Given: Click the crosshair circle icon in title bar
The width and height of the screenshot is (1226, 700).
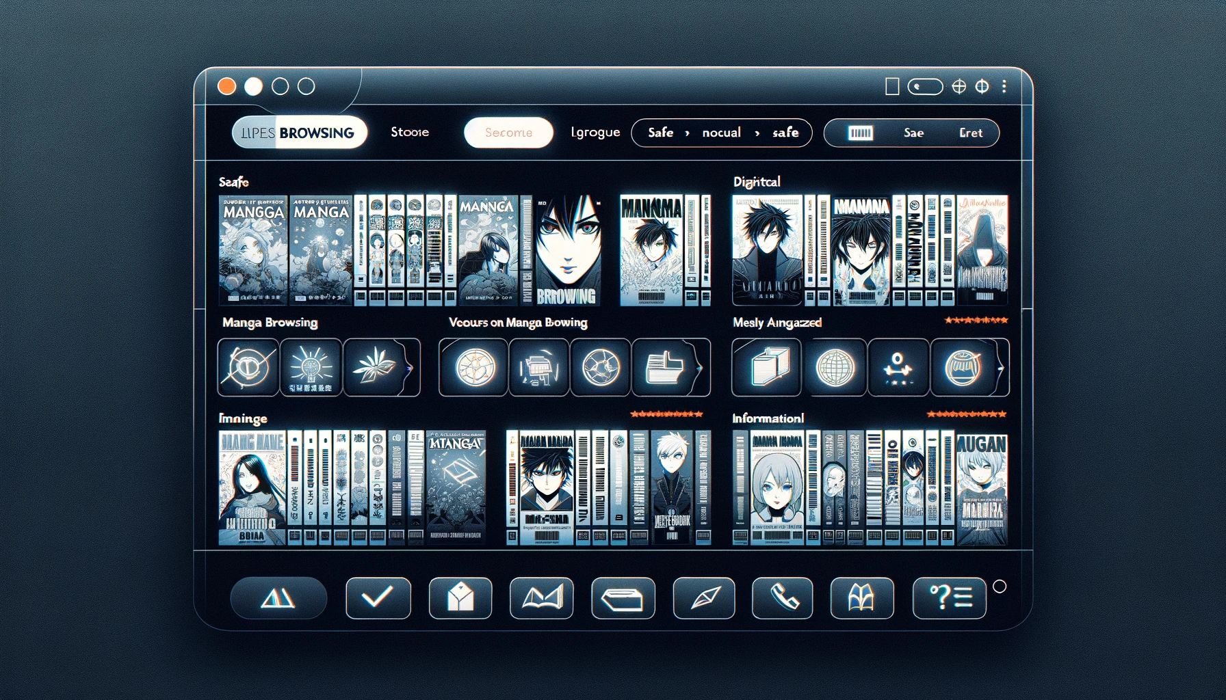Looking at the screenshot, I should coord(959,86).
